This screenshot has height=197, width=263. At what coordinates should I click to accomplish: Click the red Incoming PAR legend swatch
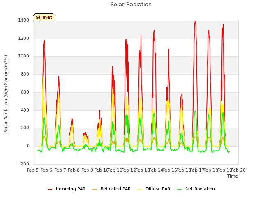pos(50,190)
